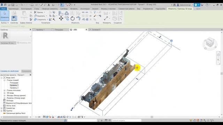Screen dimensions: 223x125
Task: Open the Справка по свойствам link
Action: click(9, 71)
